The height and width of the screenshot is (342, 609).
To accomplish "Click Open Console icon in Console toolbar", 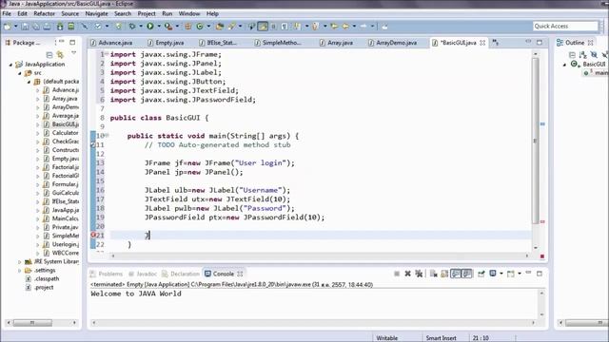I will [x=511, y=274].
